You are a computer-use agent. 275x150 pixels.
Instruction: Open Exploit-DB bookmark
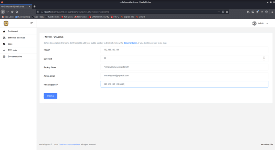[x=128, y=17]
